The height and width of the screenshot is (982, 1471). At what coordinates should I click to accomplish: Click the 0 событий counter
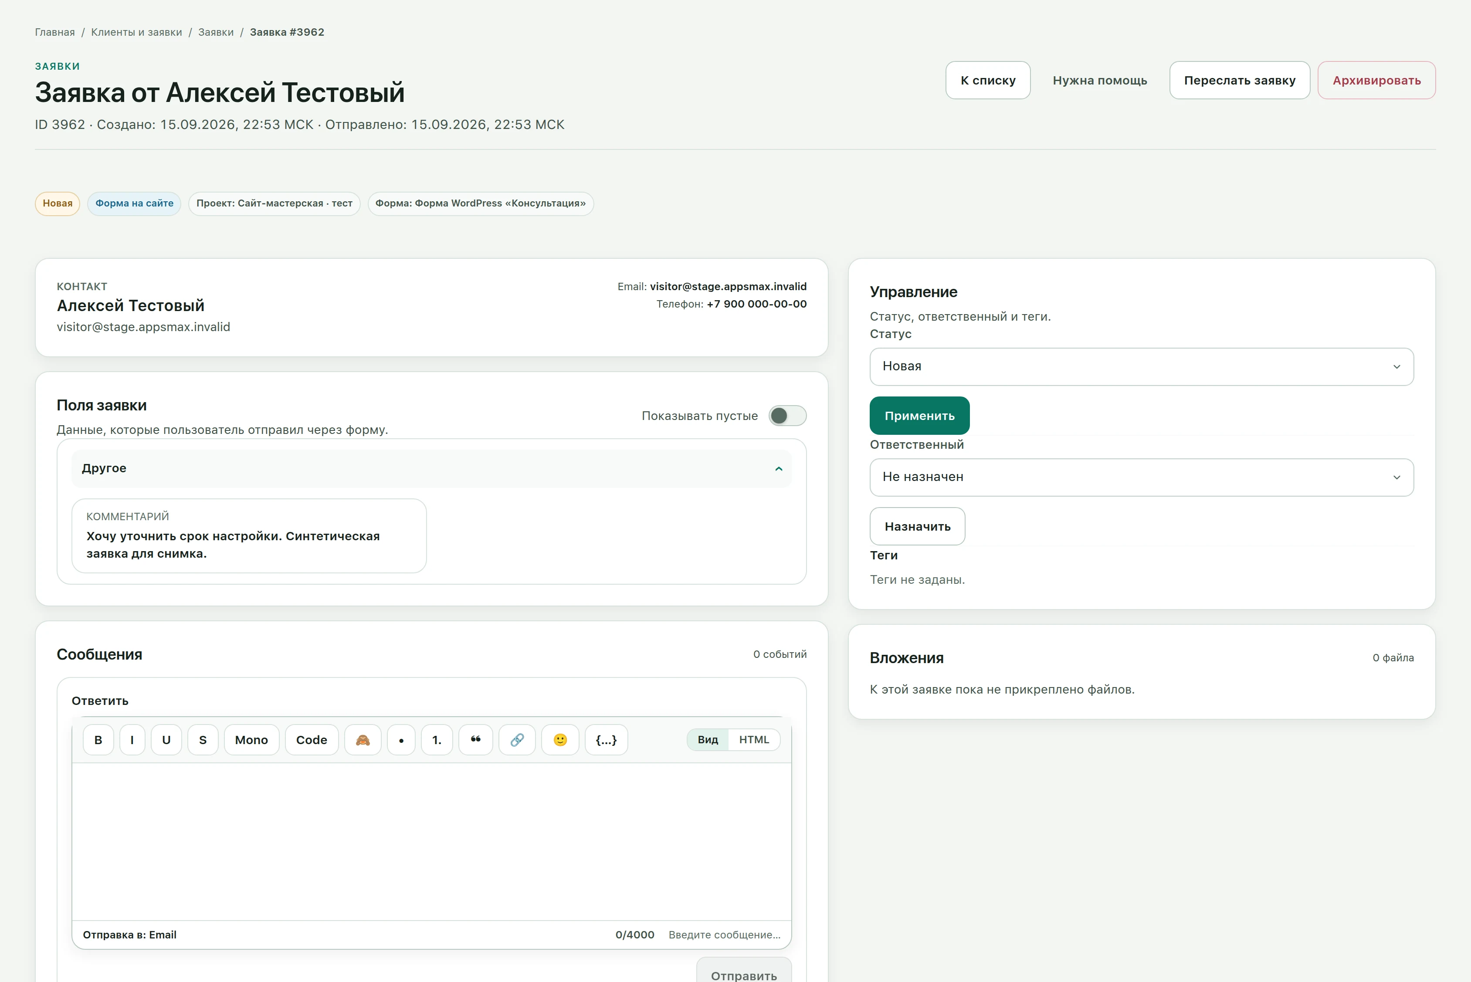[x=780, y=654]
